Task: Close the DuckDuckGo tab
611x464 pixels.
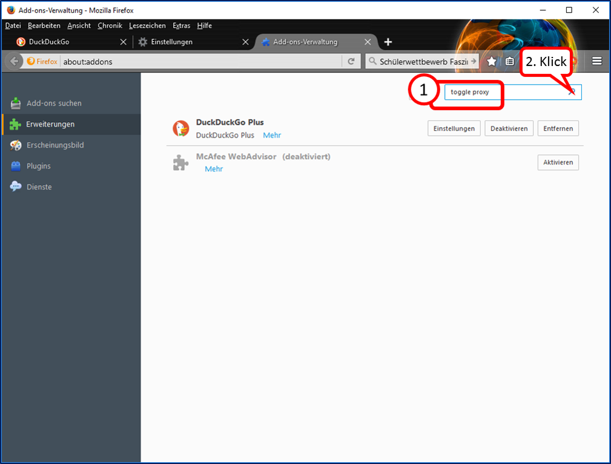Action: 123,42
